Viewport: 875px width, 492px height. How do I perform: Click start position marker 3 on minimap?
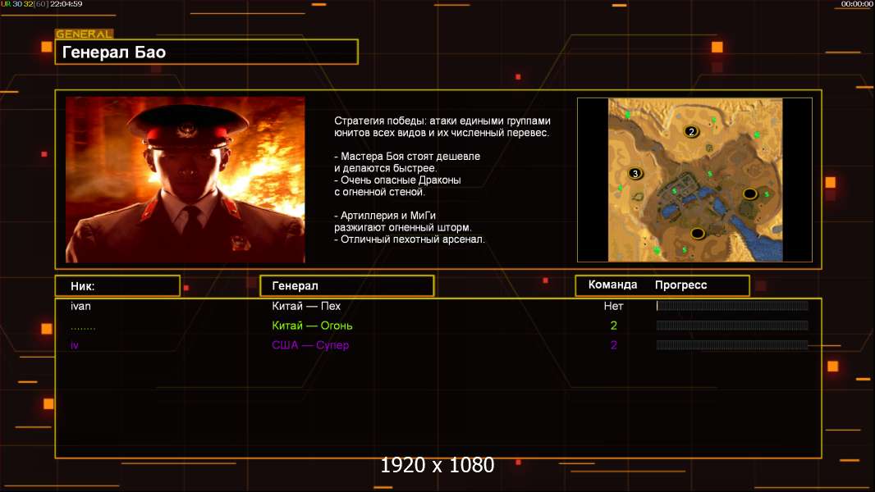pos(635,173)
